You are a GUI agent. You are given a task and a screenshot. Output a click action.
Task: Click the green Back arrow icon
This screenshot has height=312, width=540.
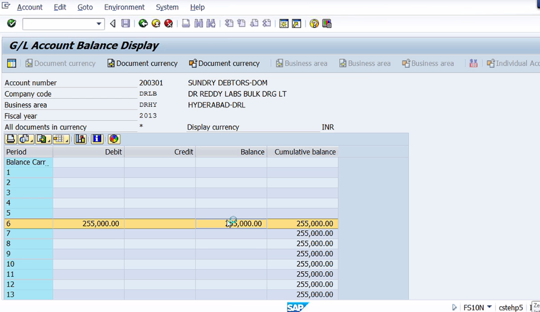143,24
